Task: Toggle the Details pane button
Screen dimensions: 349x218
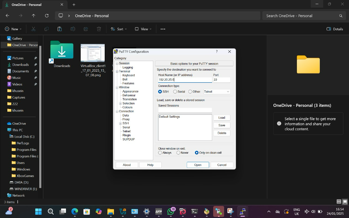Action: click(335, 29)
